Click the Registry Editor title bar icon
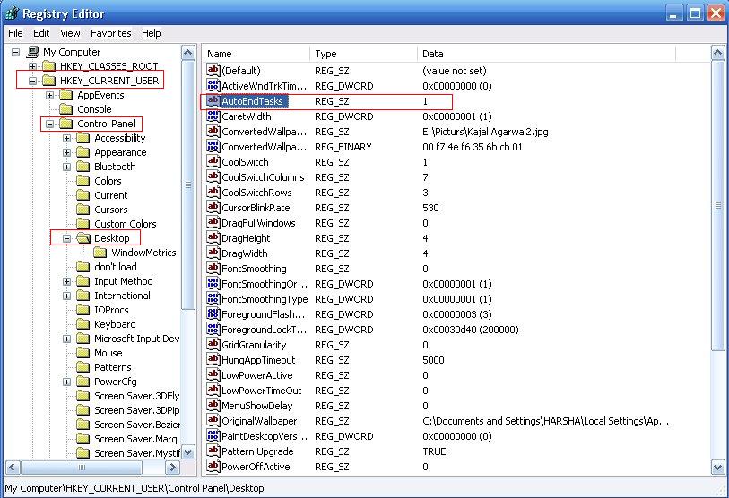 coord(12,13)
